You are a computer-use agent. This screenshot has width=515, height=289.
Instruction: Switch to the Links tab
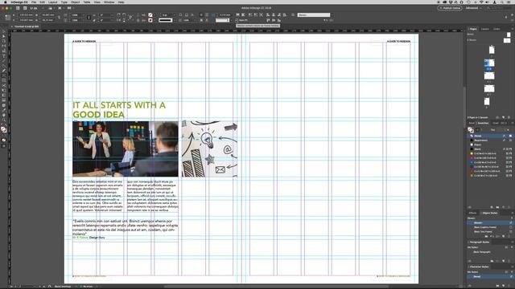(496, 29)
